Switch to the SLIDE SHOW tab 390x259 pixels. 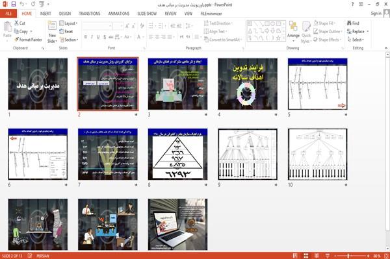147,14
